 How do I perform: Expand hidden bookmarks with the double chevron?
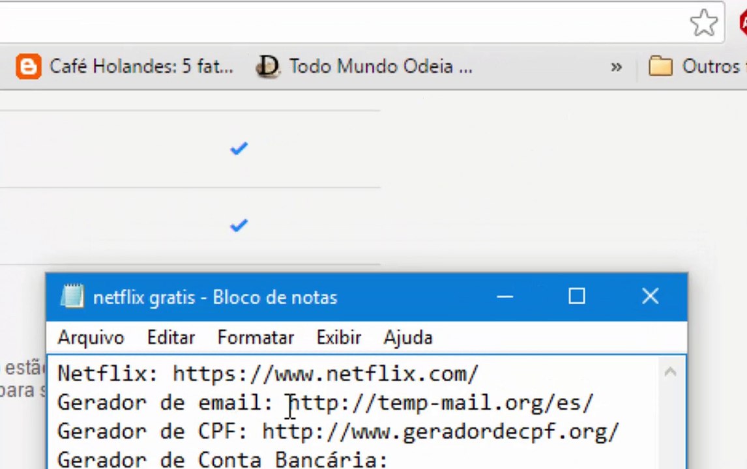616,66
